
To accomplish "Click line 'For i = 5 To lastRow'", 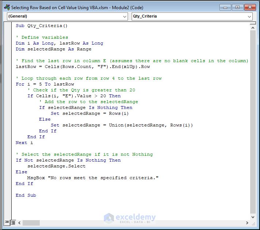I will pos(45,84).
